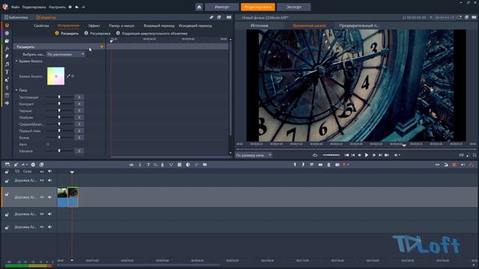Switch to the Экспорт tab

(294, 7)
